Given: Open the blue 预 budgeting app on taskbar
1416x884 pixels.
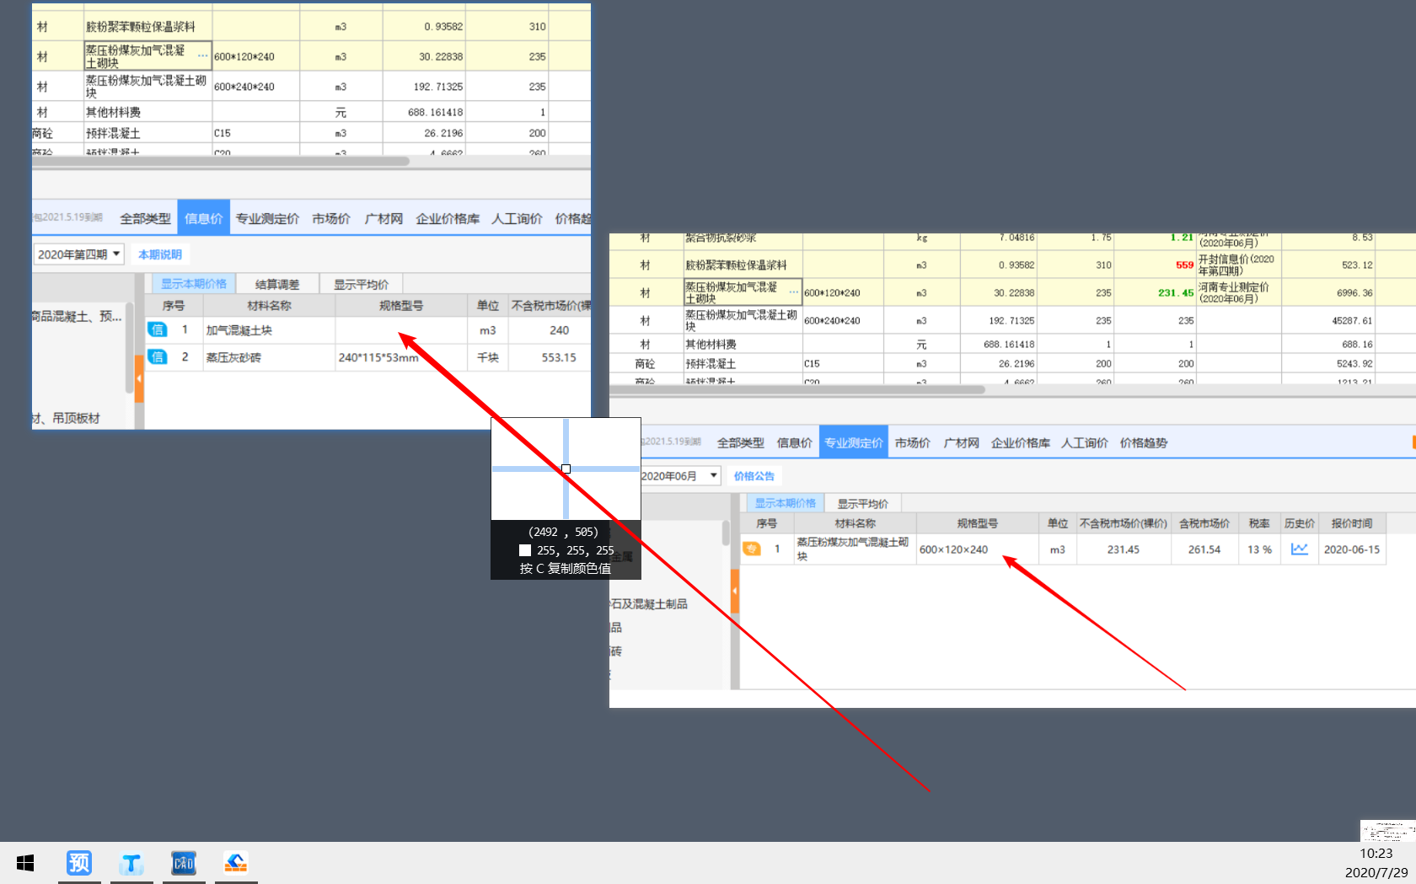Looking at the screenshot, I should point(79,863).
